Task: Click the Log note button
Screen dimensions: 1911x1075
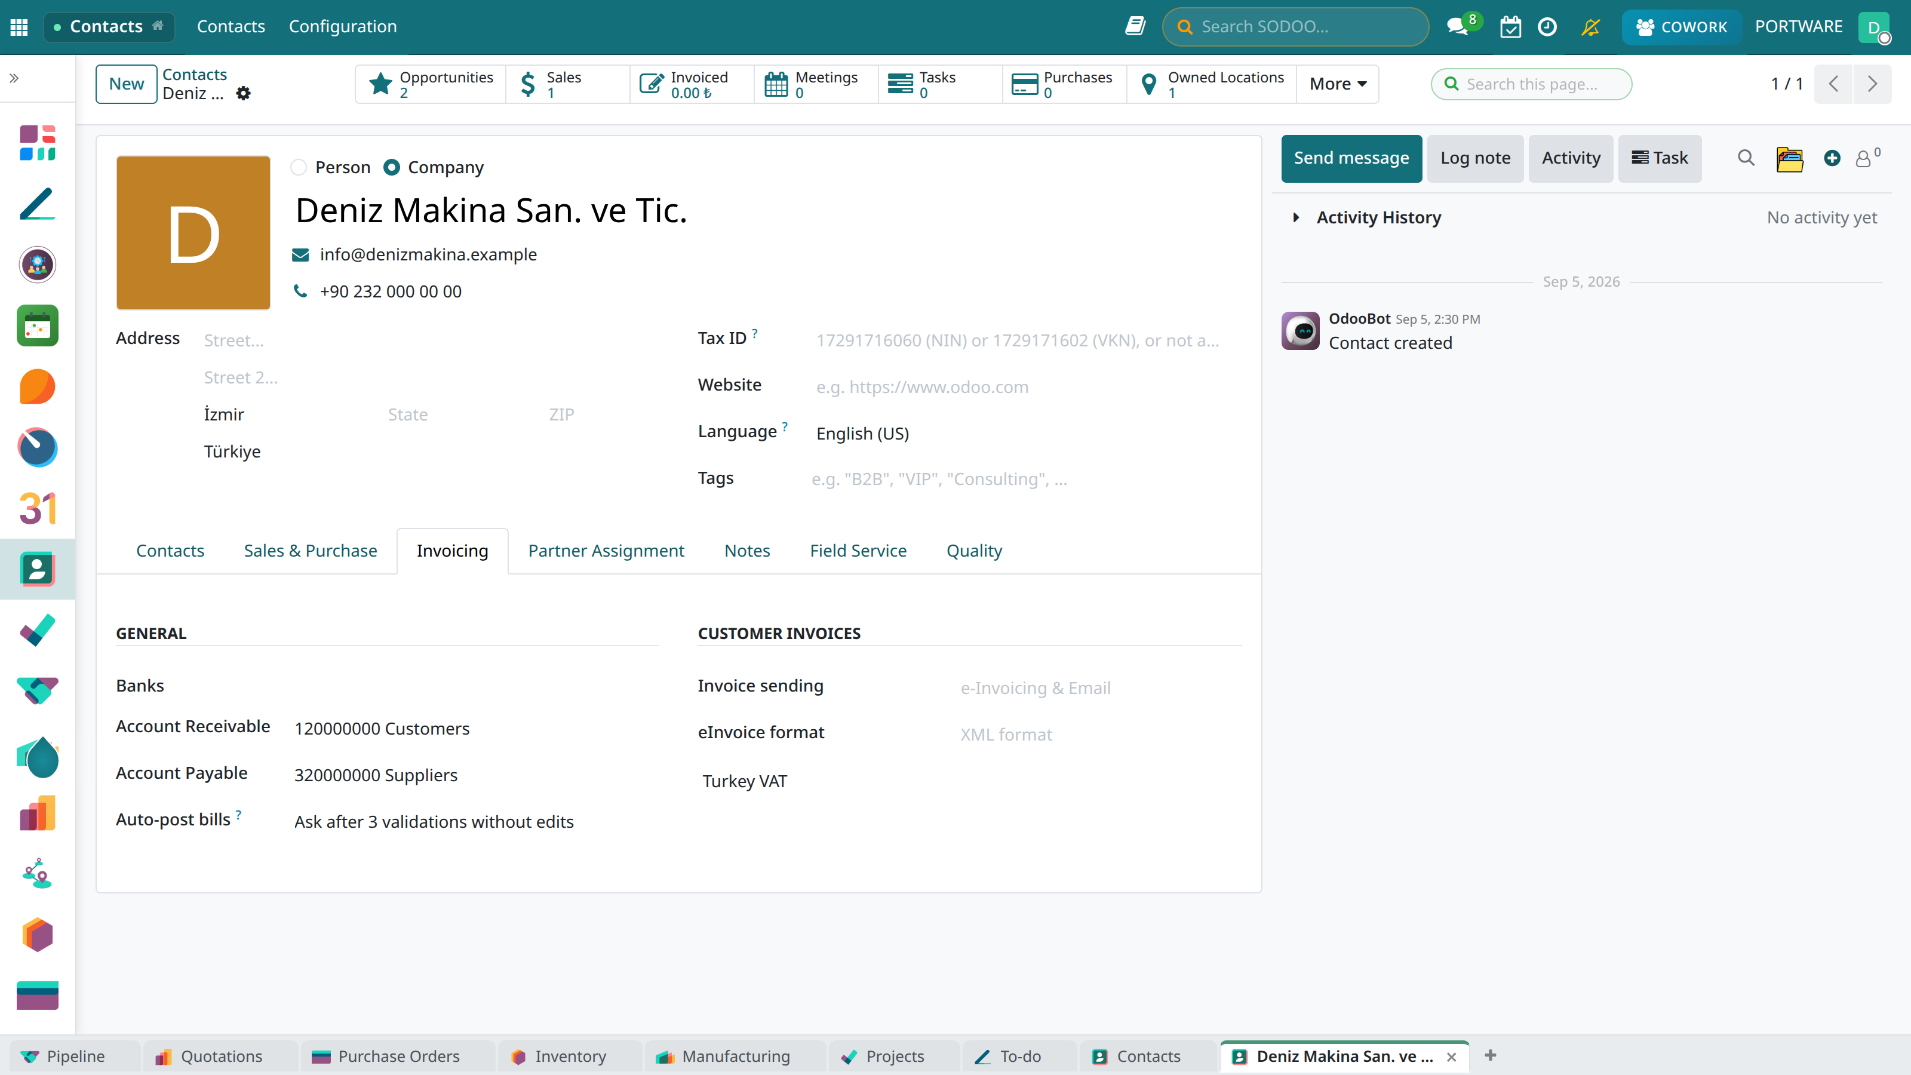Action: point(1475,158)
